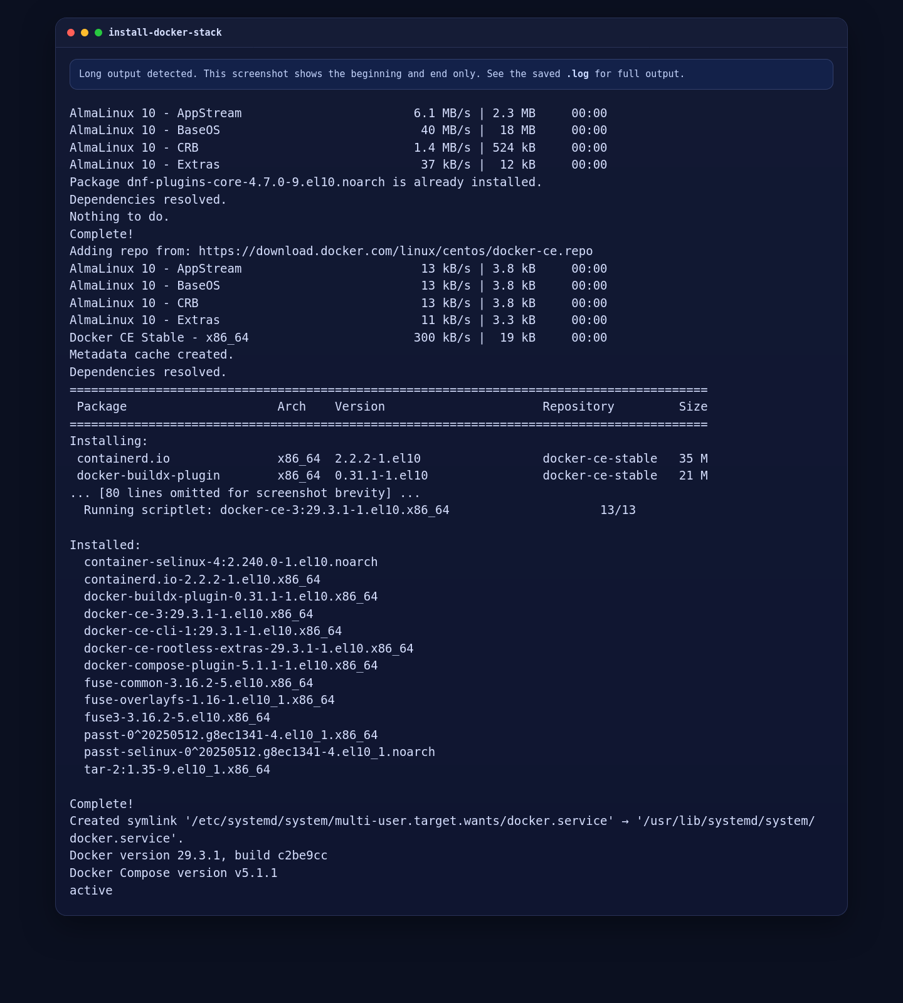This screenshot has height=1003, width=903.
Task: Click the 'Installing:' heading
Action: pyautogui.click(x=109, y=441)
